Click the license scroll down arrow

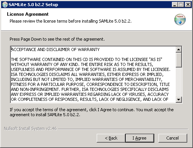pos(179,100)
